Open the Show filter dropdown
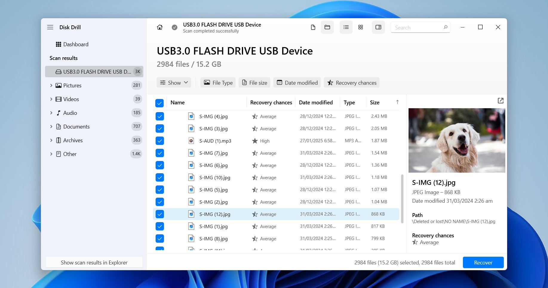 [174, 83]
